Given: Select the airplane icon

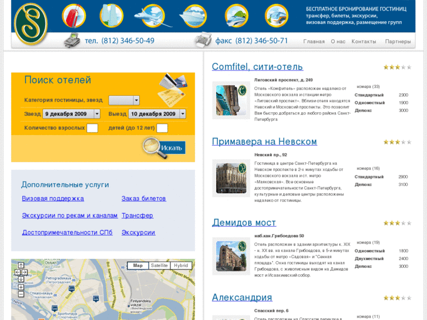Looking at the screenshot, I should (153, 16).
